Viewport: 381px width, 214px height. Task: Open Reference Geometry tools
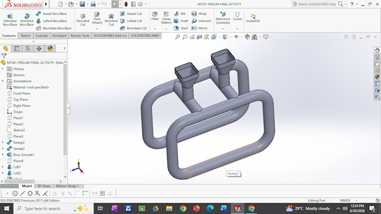(x=223, y=18)
